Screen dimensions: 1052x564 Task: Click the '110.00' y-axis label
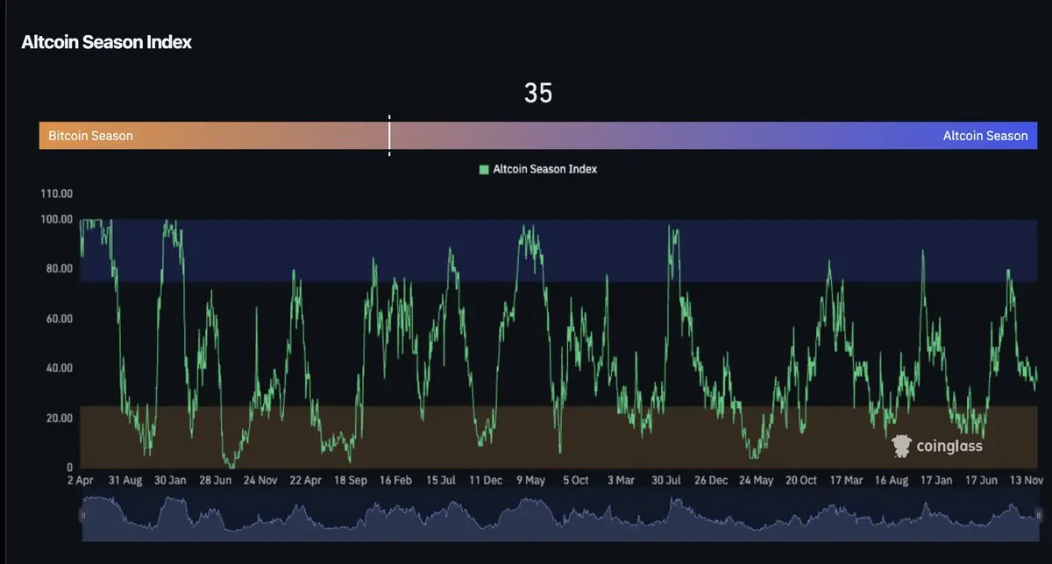tap(56, 194)
